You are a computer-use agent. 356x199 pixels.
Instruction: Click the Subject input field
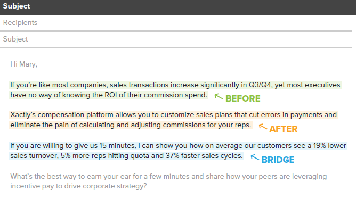click(176, 39)
